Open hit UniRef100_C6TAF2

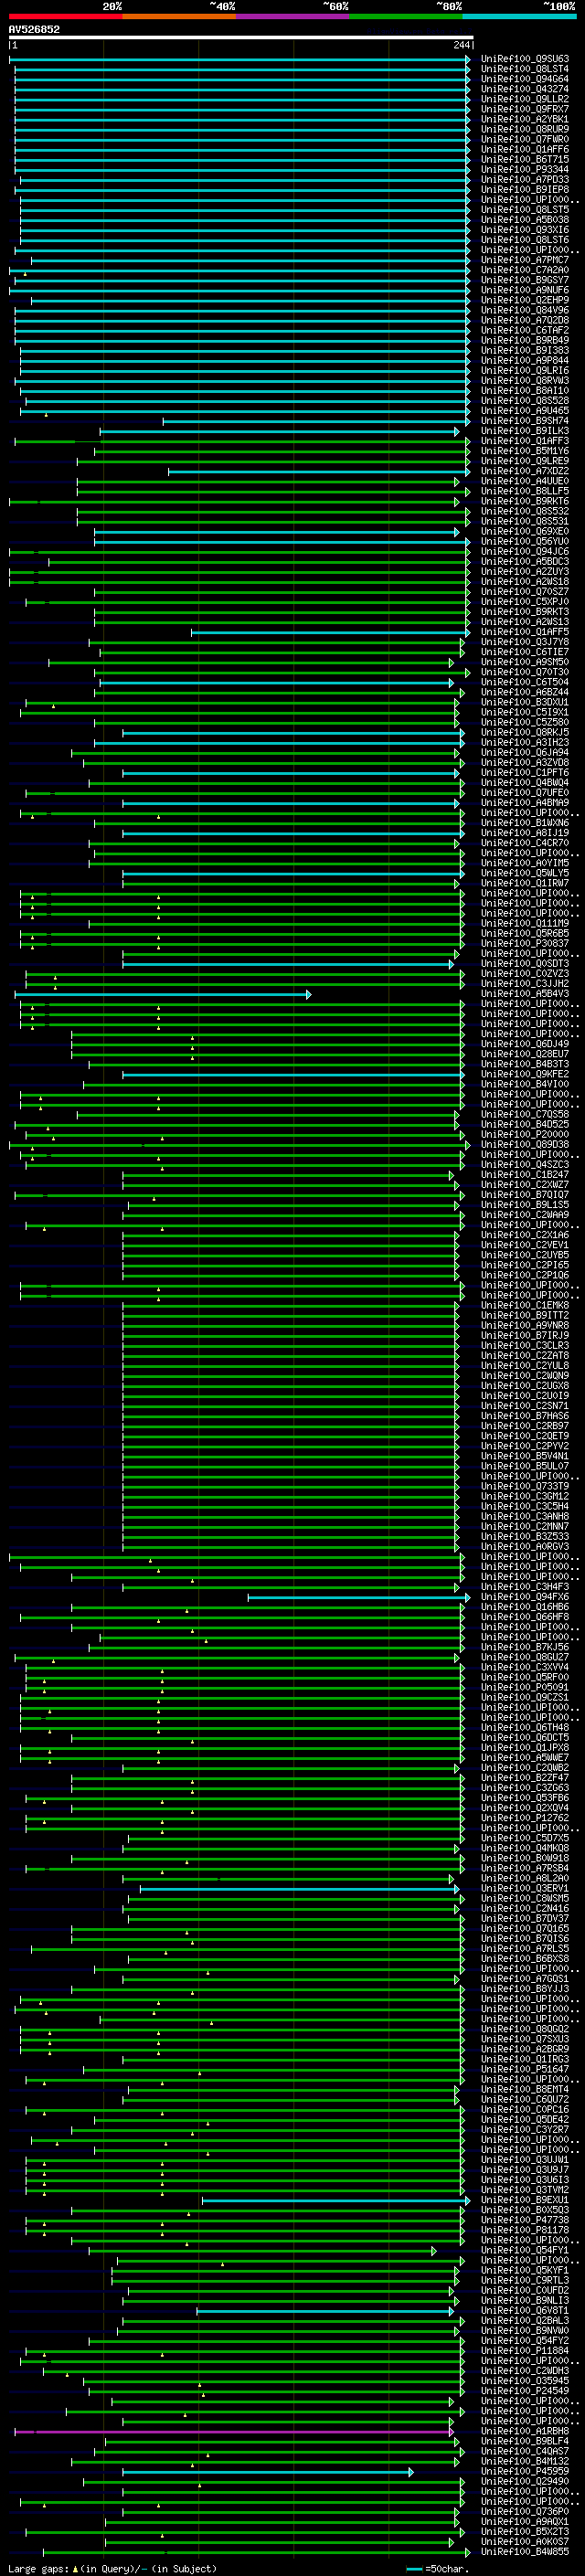(524, 330)
